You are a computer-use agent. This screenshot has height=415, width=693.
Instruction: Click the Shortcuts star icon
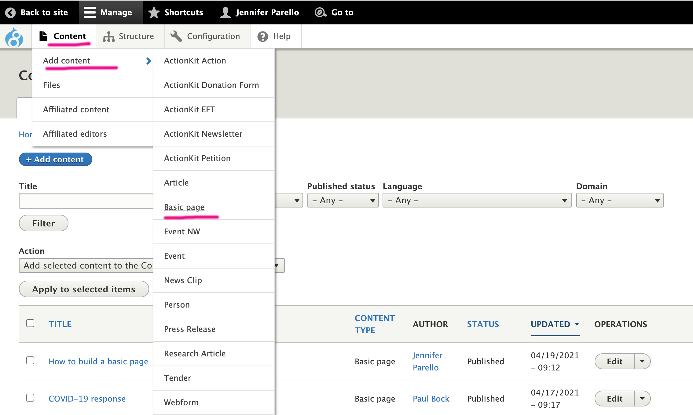[x=154, y=13]
